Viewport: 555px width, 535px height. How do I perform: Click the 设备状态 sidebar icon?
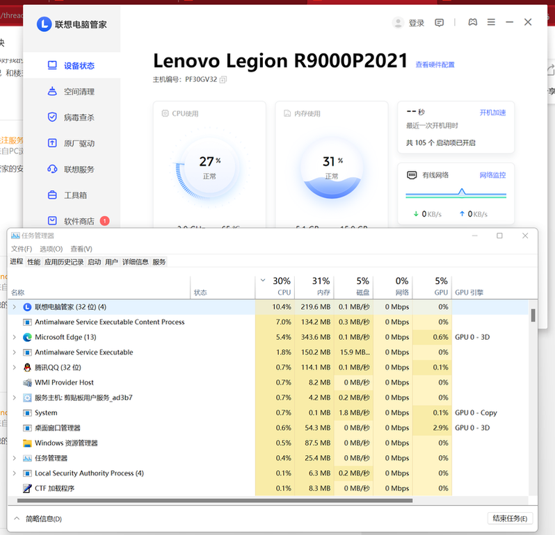[x=52, y=65]
